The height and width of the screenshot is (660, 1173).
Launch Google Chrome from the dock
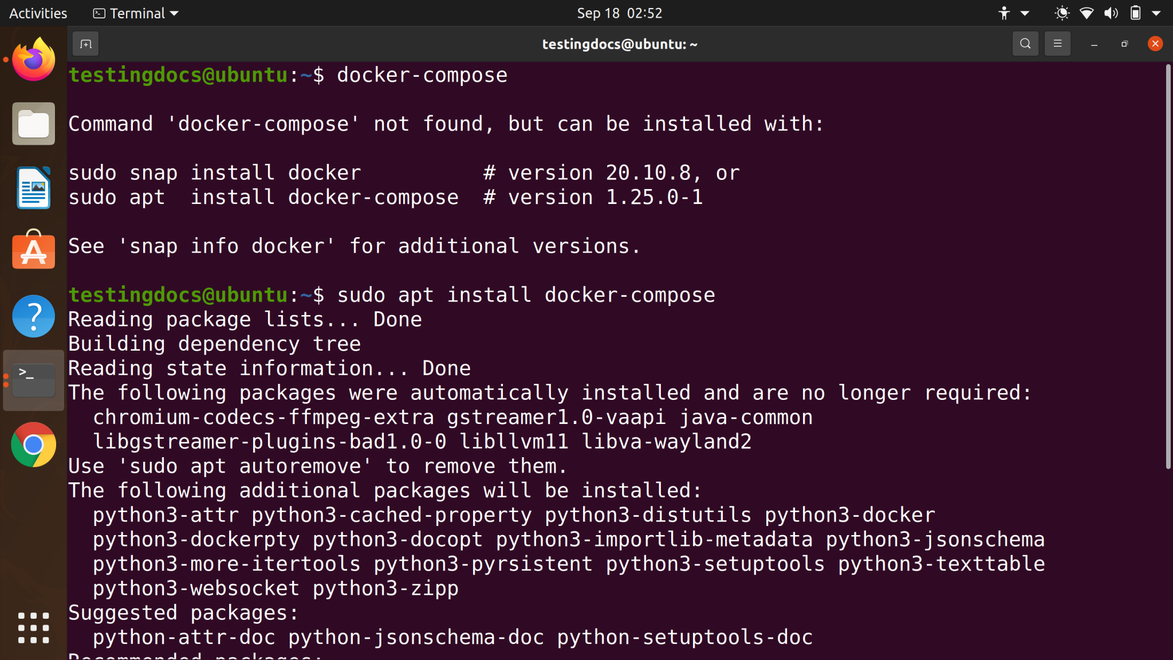point(33,445)
